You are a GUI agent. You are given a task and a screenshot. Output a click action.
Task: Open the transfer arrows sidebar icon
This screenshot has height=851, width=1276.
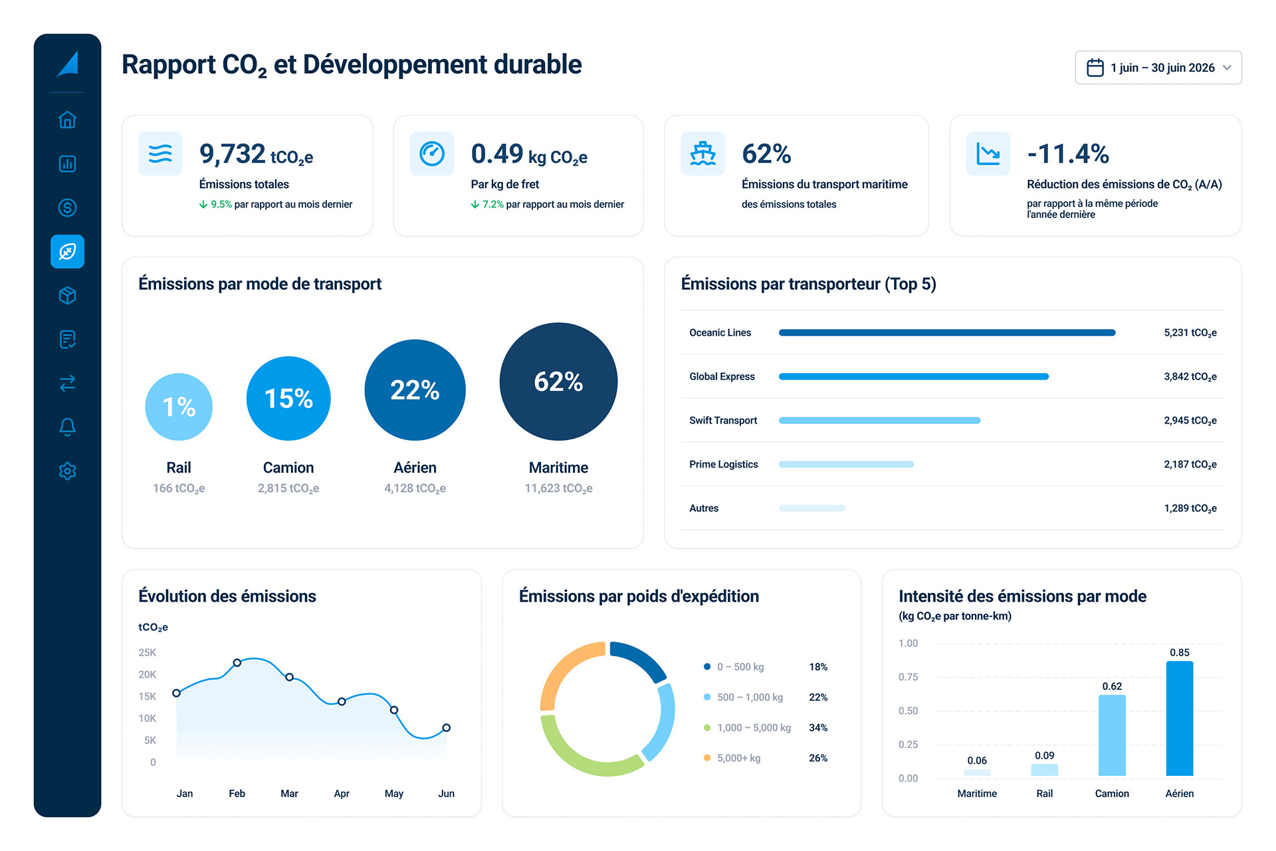point(67,383)
